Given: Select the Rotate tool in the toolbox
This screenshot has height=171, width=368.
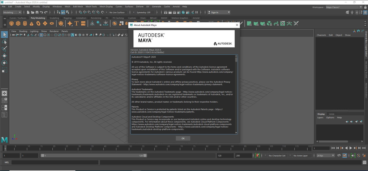Looking at the screenshot, I should [x=4, y=63].
